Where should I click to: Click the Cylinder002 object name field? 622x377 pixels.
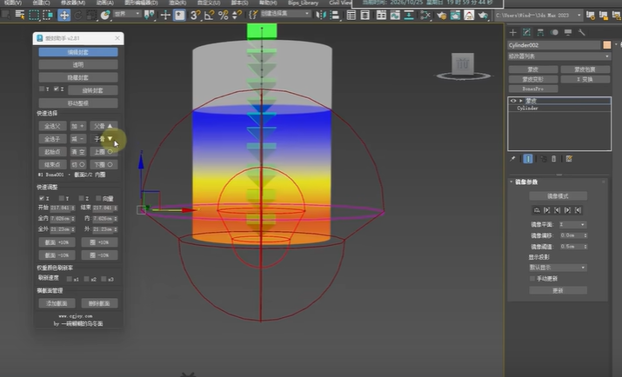click(x=554, y=45)
